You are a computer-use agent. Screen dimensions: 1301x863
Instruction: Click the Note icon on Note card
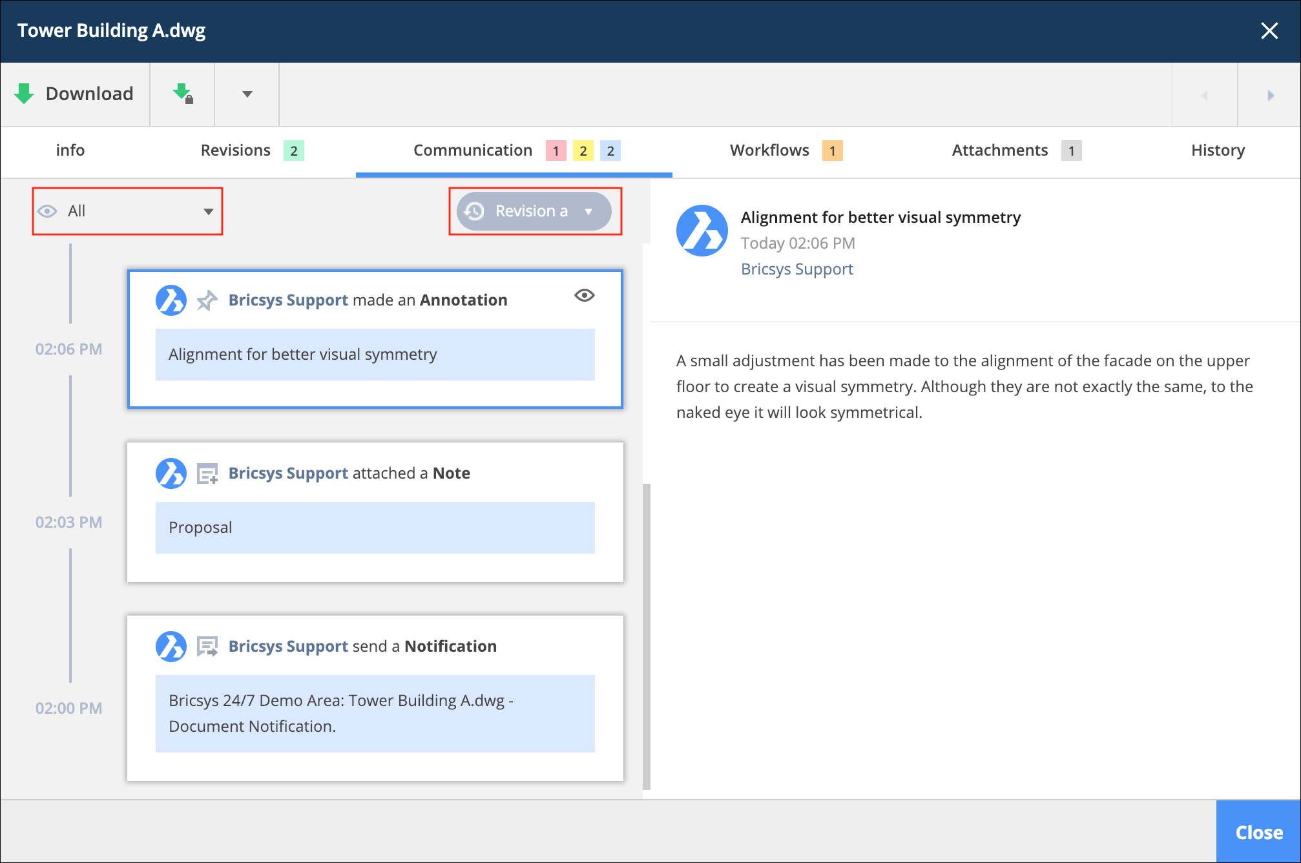click(x=207, y=473)
